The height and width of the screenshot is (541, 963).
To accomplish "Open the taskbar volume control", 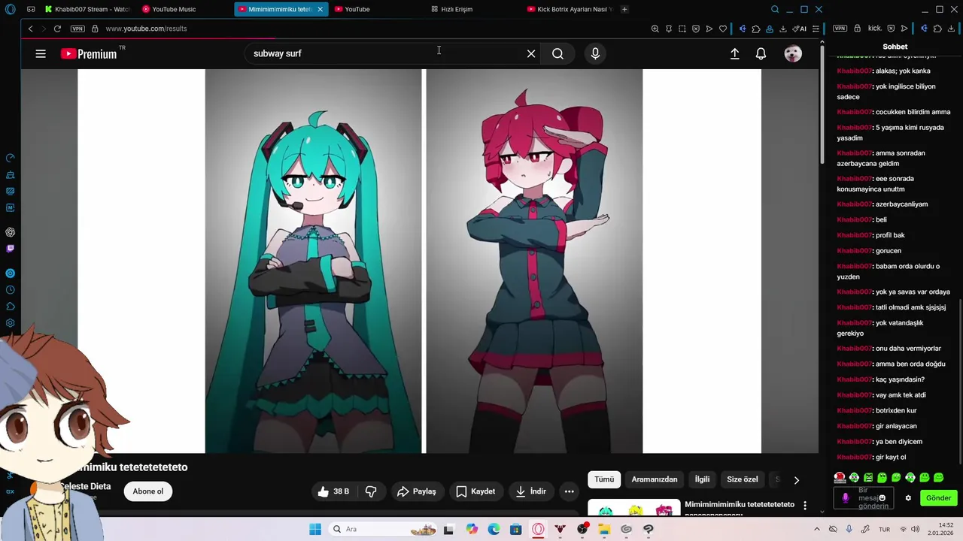I will [916, 529].
